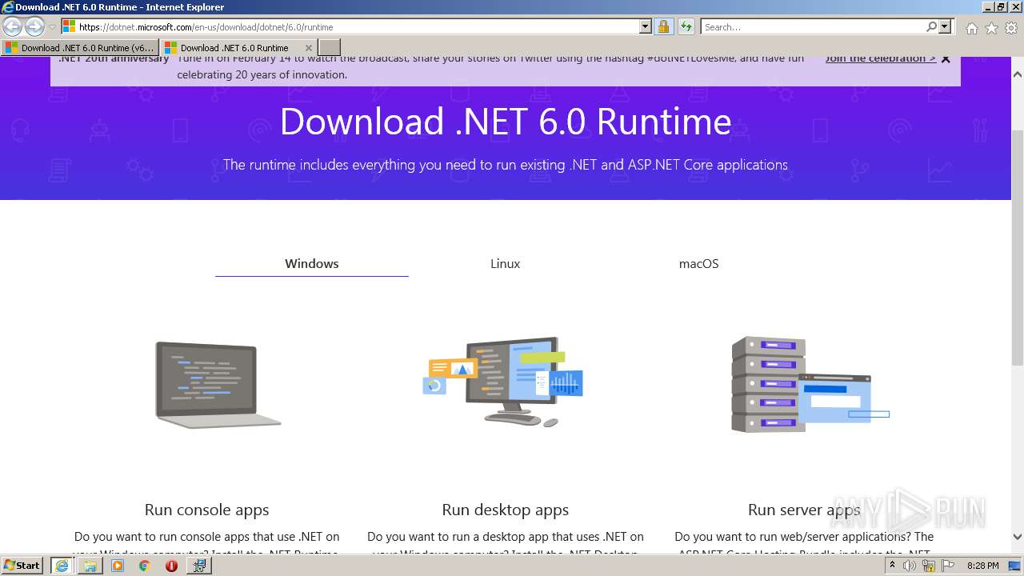Screen dimensions: 1024x576
Task: Open the Windows Start button
Action: (x=22, y=565)
